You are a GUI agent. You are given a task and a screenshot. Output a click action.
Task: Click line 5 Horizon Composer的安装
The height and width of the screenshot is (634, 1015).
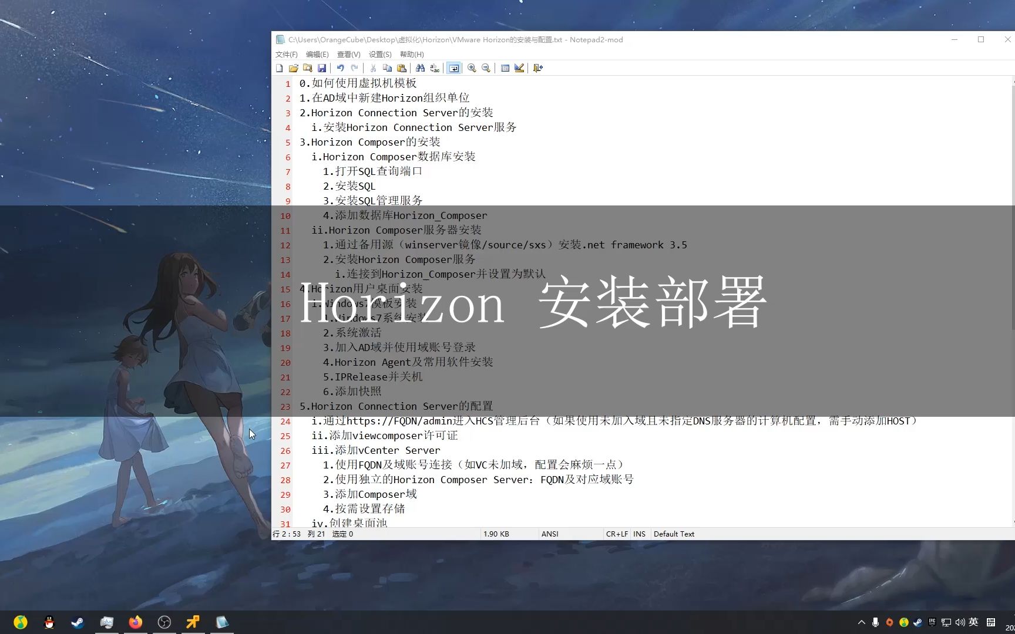pyautogui.click(x=376, y=142)
